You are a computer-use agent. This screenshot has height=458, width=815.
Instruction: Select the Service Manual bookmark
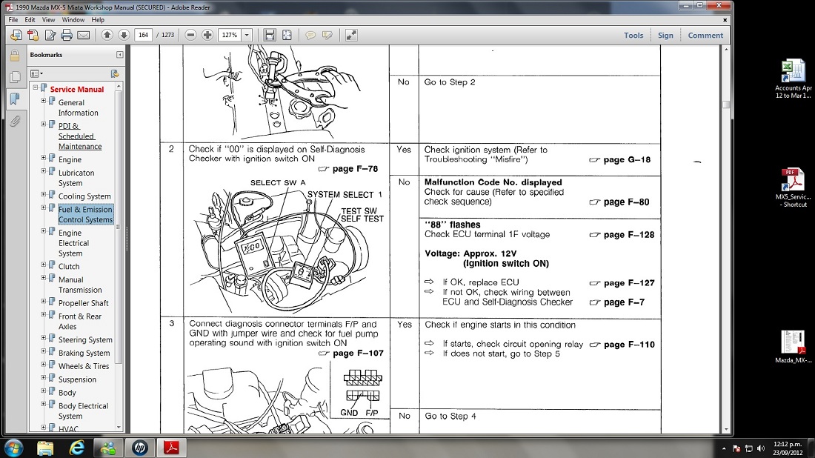(x=77, y=90)
